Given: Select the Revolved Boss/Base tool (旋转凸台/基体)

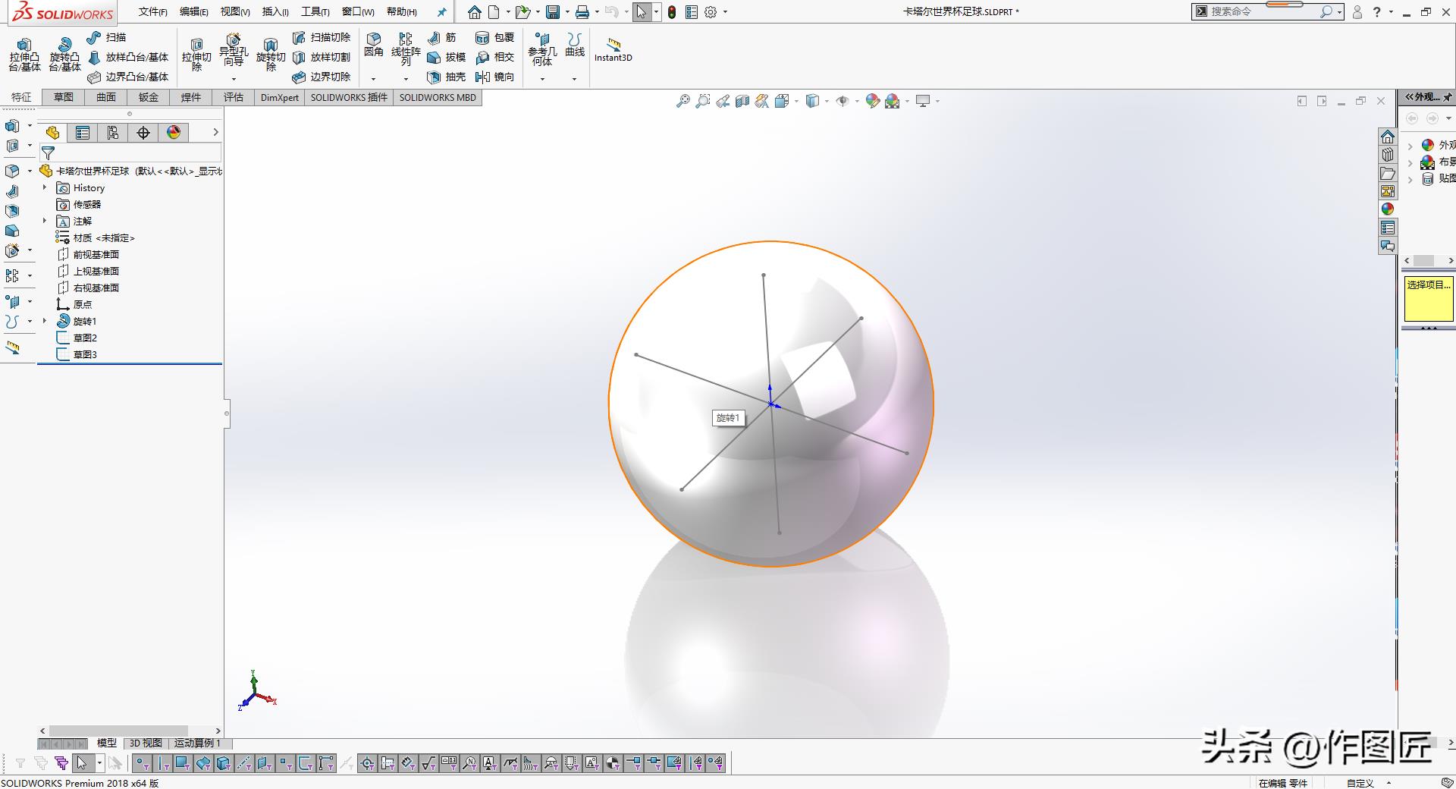Looking at the screenshot, I should 64,53.
